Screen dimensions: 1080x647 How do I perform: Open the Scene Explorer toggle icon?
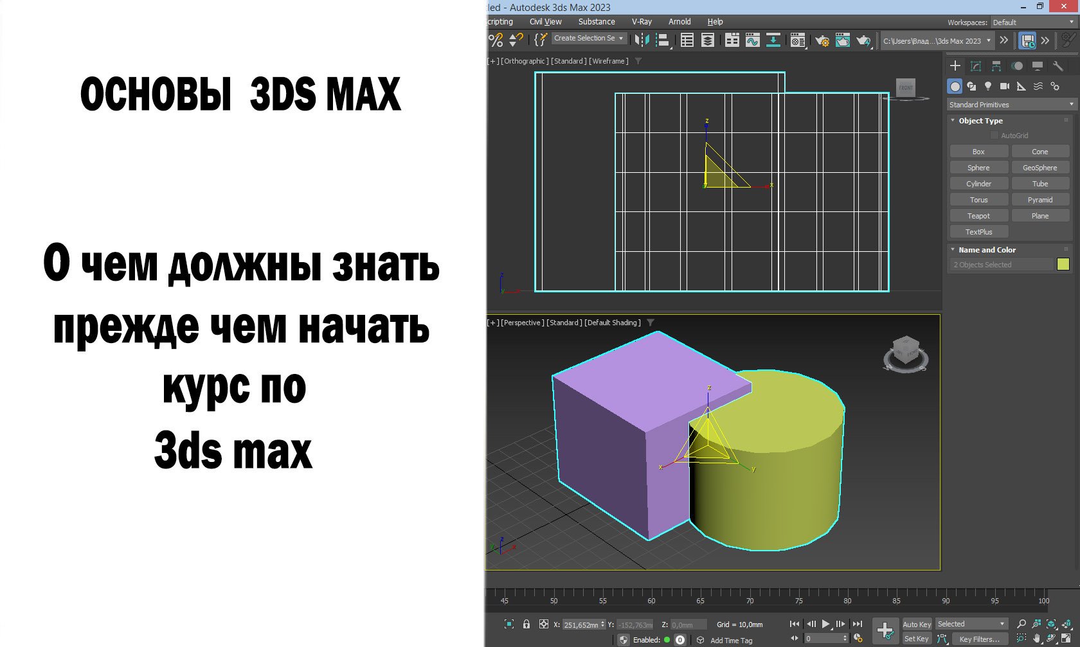point(687,40)
